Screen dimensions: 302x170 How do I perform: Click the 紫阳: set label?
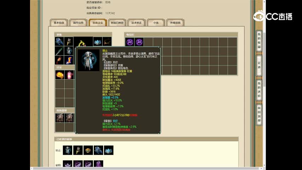point(58,165)
